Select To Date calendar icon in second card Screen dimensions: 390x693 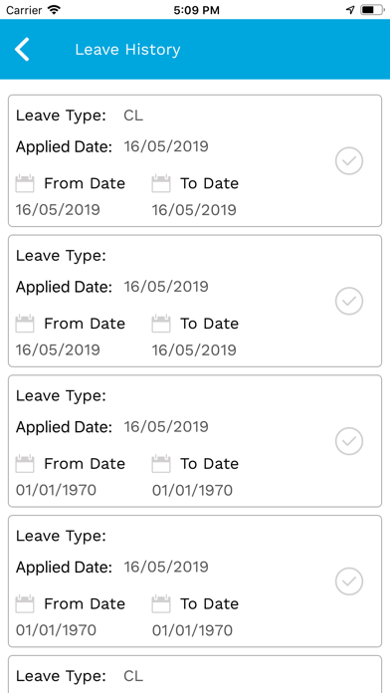(161, 324)
